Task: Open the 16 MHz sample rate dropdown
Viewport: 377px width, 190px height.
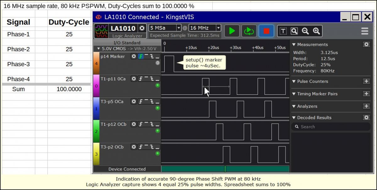Action: coord(205,28)
